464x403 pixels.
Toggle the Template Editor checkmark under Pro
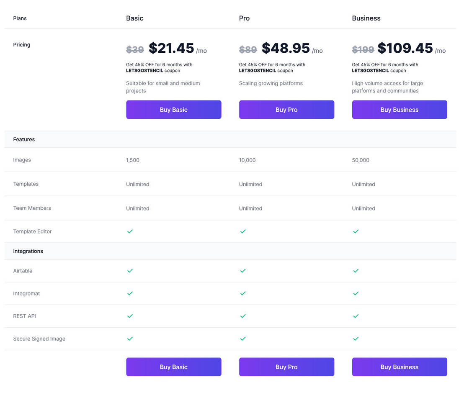pos(243,231)
